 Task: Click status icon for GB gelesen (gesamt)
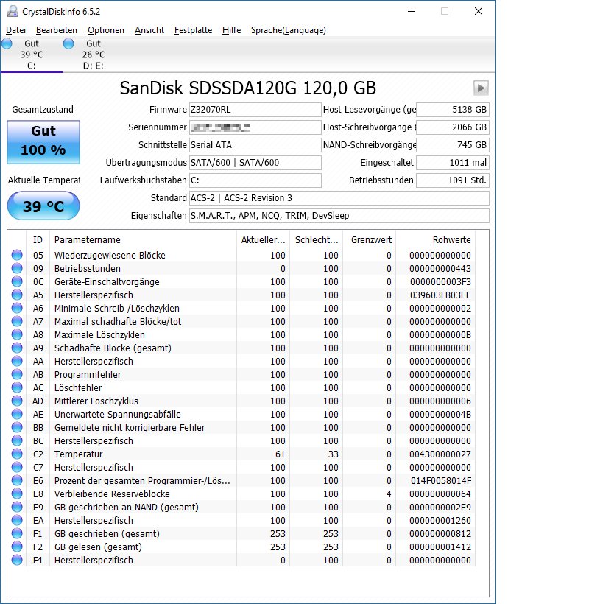point(17,547)
